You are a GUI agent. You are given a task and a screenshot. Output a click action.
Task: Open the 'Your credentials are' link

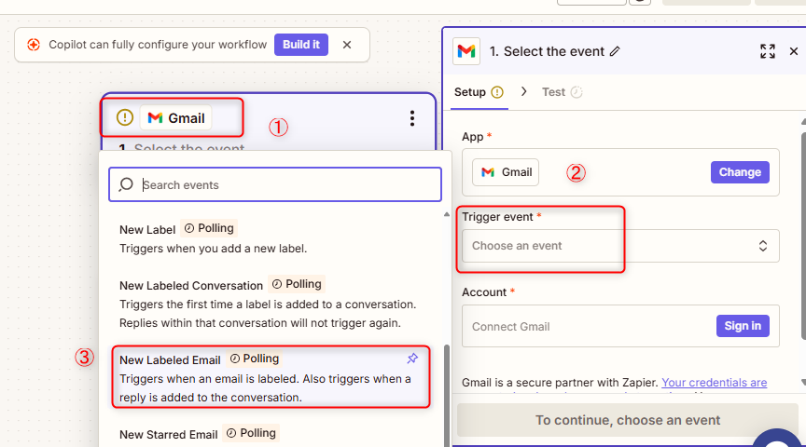714,383
